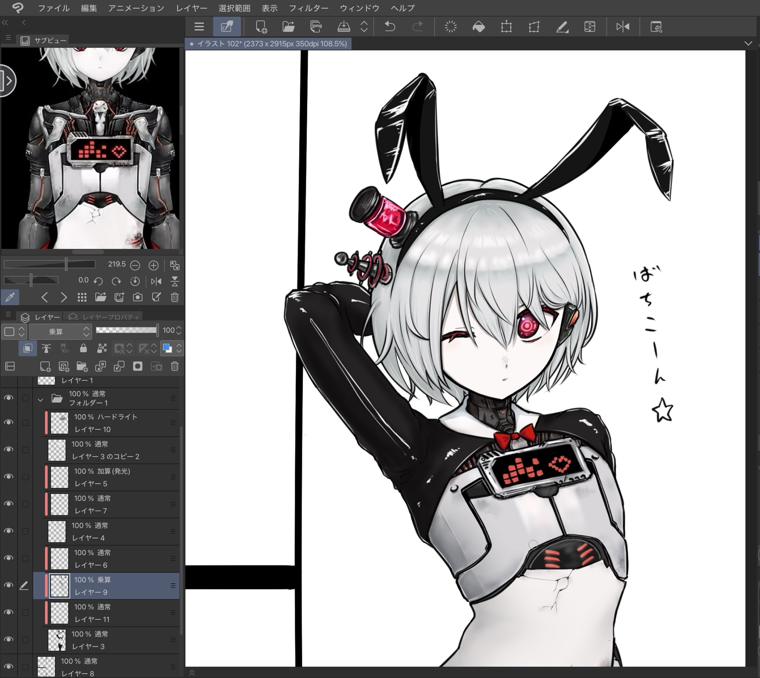Click the save icon in command bar

(x=344, y=26)
